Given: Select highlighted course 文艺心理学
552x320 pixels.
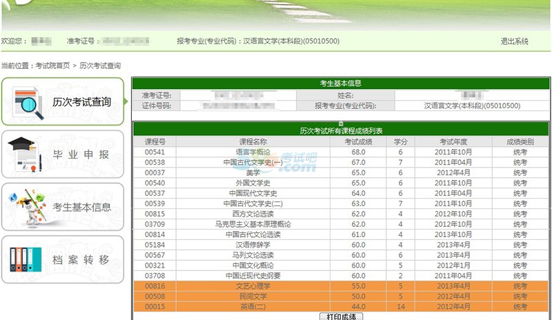Looking at the screenshot, I should coord(253,286).
